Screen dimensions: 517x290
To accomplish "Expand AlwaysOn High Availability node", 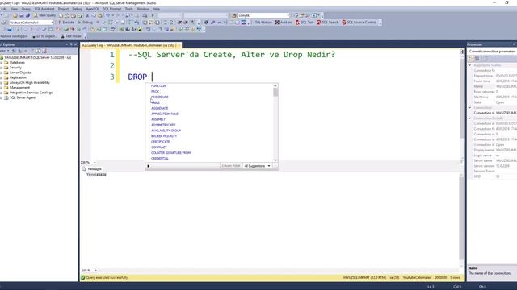I will (x=2, y=82).
